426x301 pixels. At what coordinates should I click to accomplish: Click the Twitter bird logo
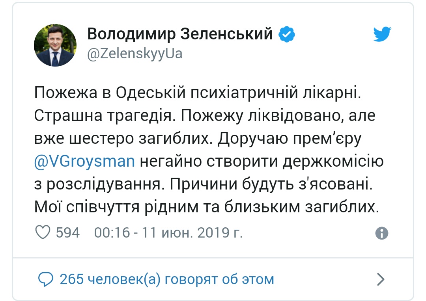pyautogui.click(x=382, y=34)
